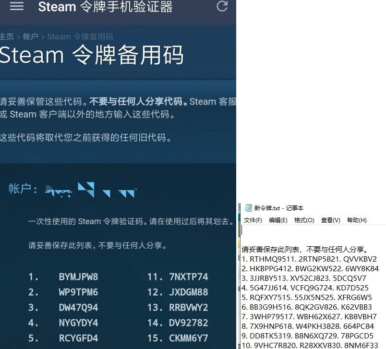Open the 查看(V) menu in Notepad
386x349 pixels.
coord(330,220)
